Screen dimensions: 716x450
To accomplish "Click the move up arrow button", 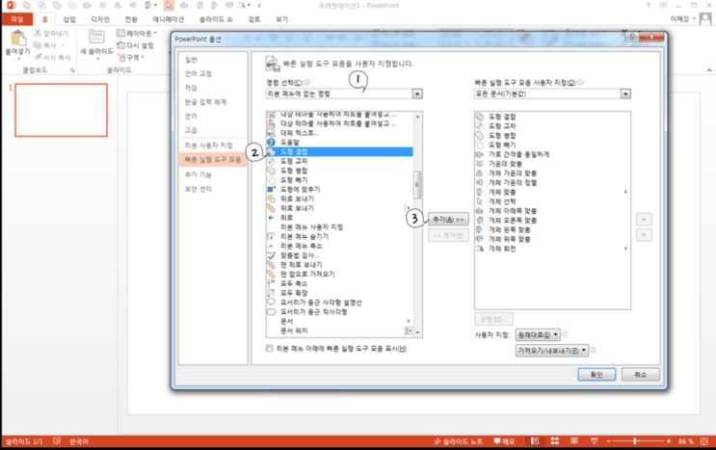I will click(x=644, y=220).
